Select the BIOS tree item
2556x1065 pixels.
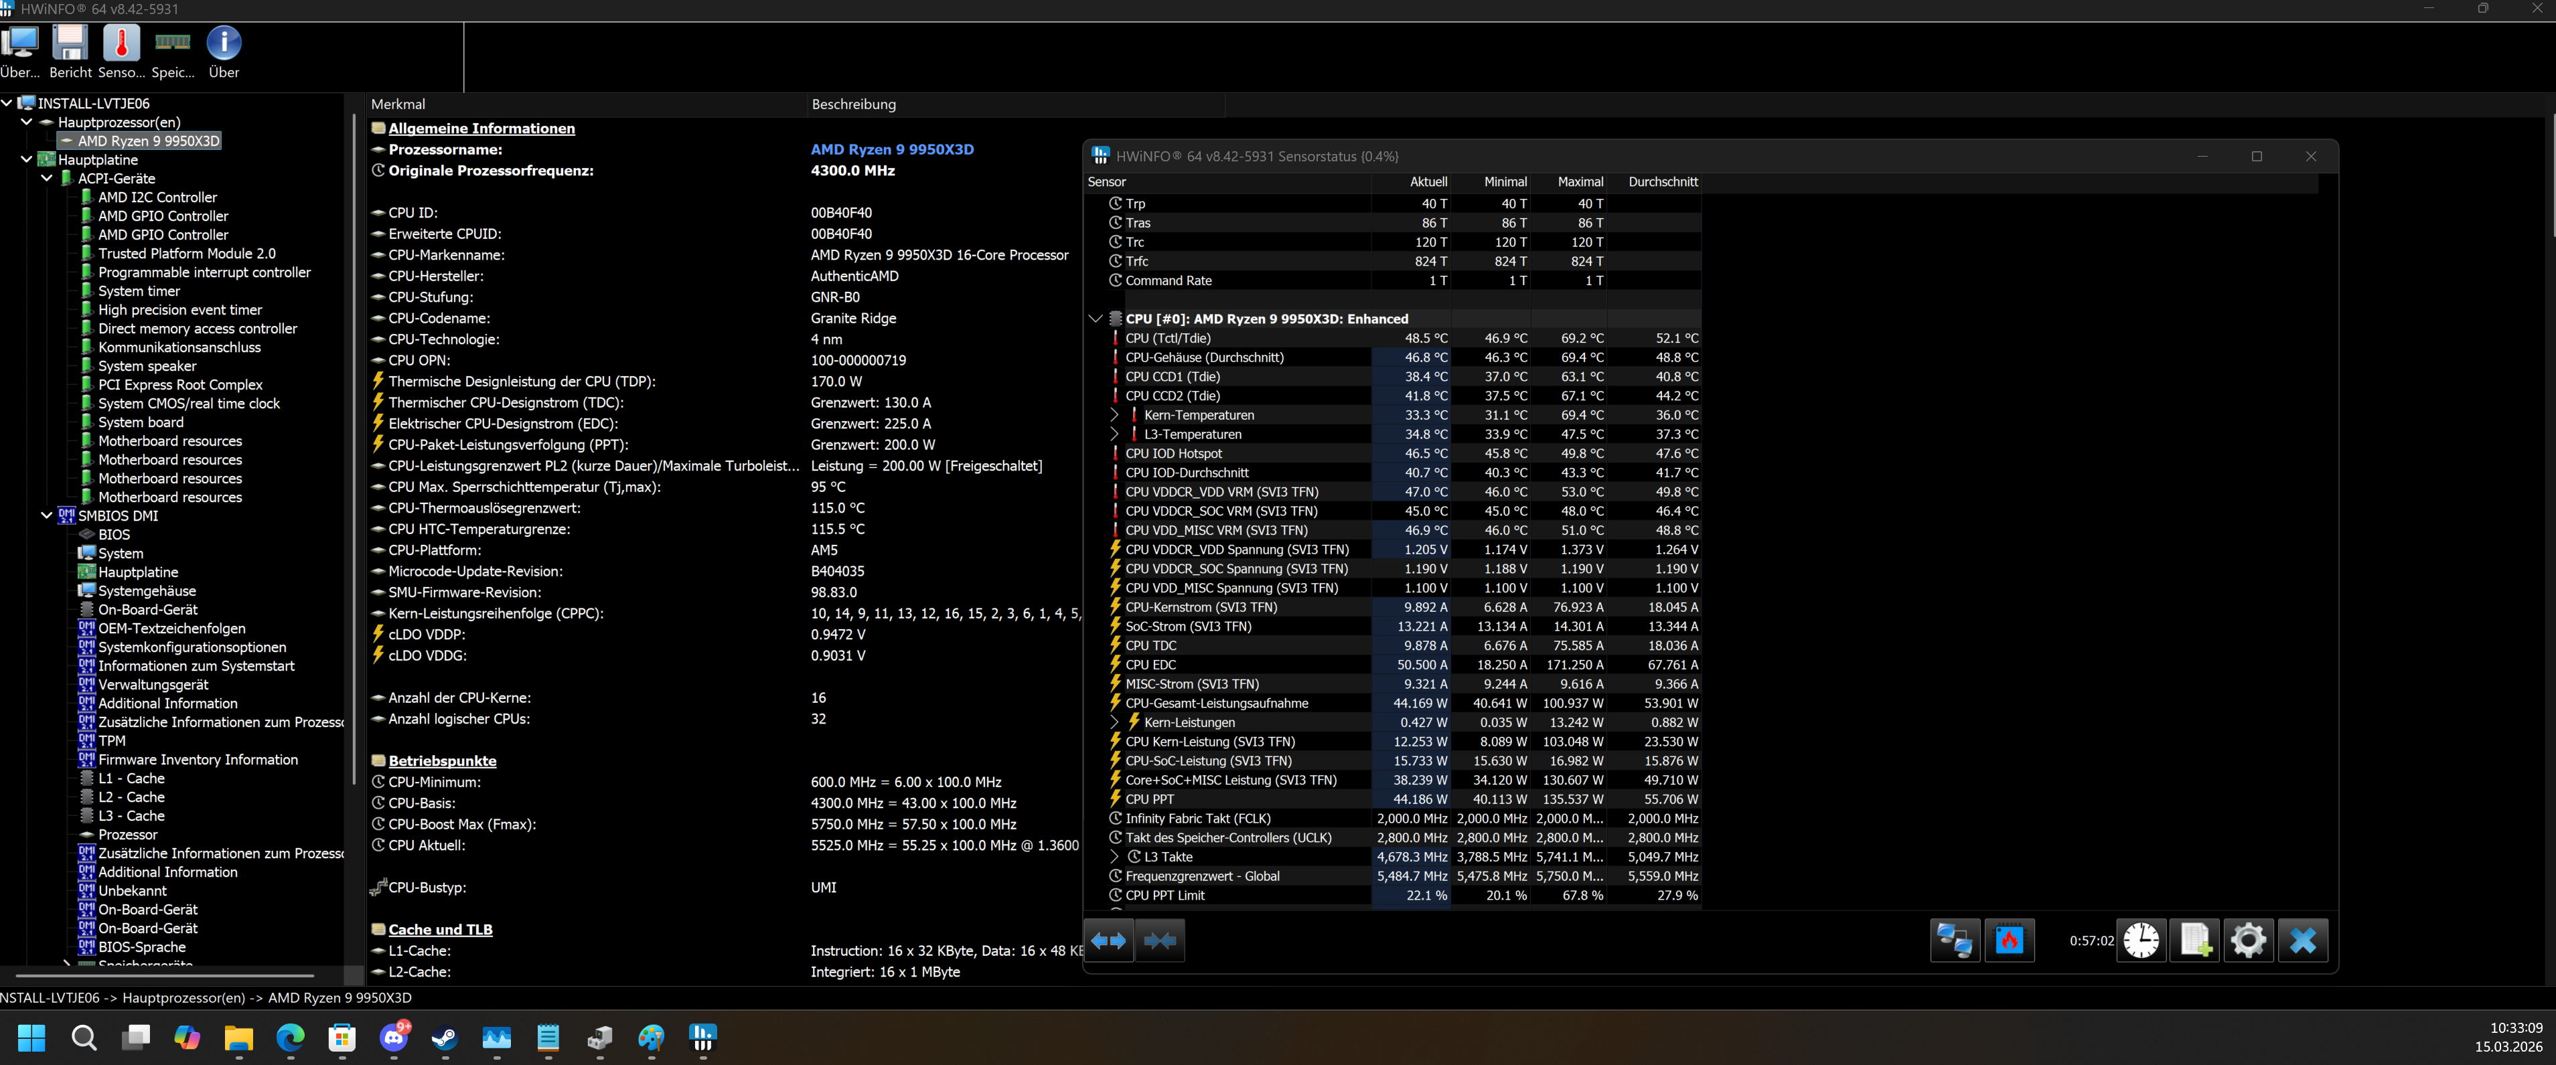[x=114, y=534]
